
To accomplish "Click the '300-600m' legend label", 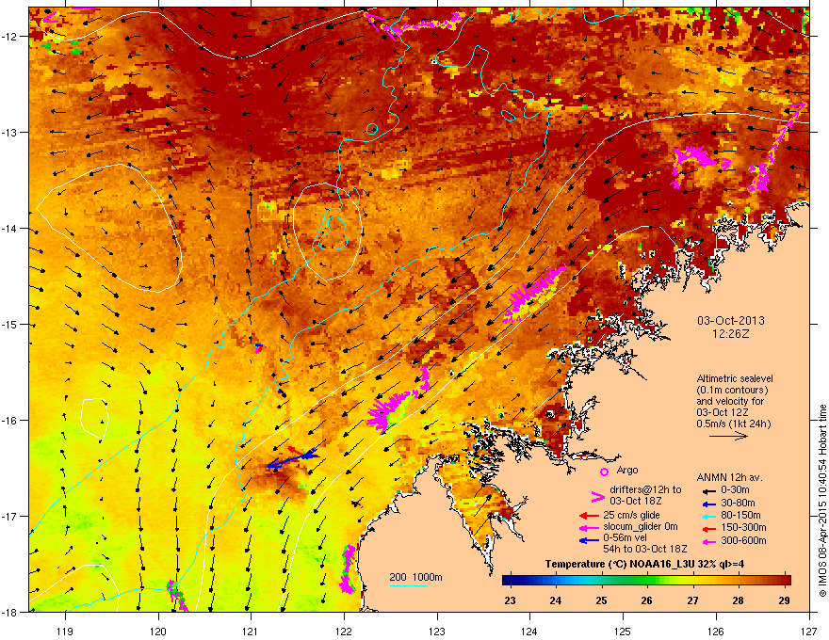I will [x=743, y=540].
